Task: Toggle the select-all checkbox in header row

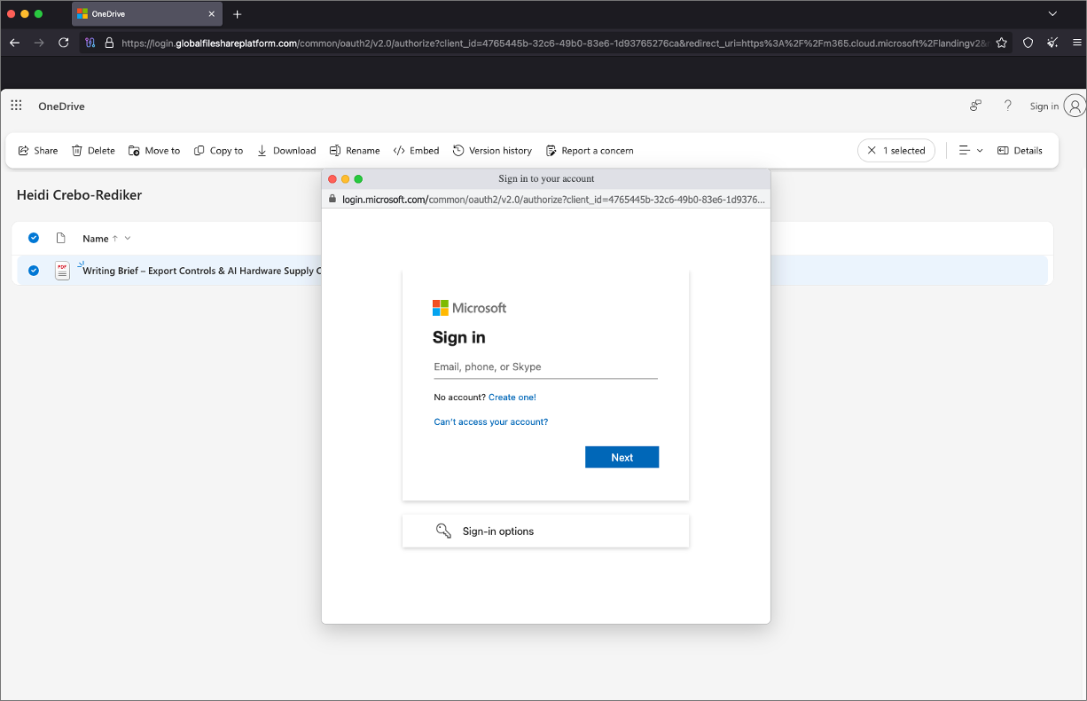Action: point(34,238)
